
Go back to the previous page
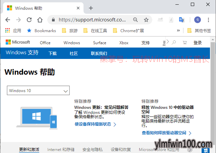[8, 20]
